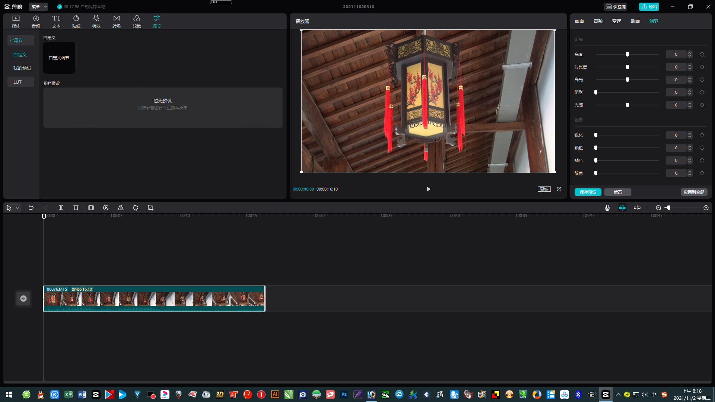
Task: Open the selection tool dropdown arrow
Action: tap(18, 208)
